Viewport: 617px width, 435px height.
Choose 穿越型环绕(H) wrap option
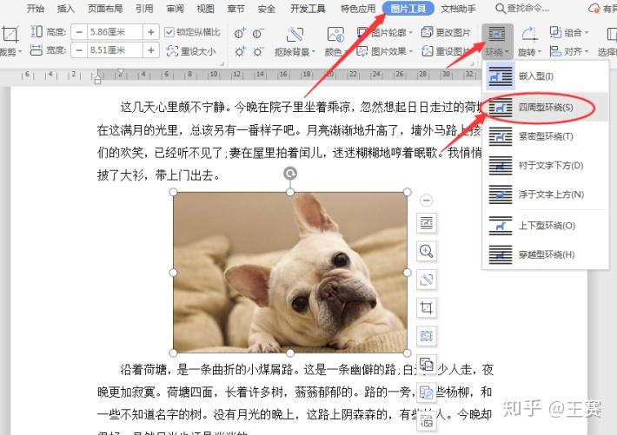tap(546, 255)
